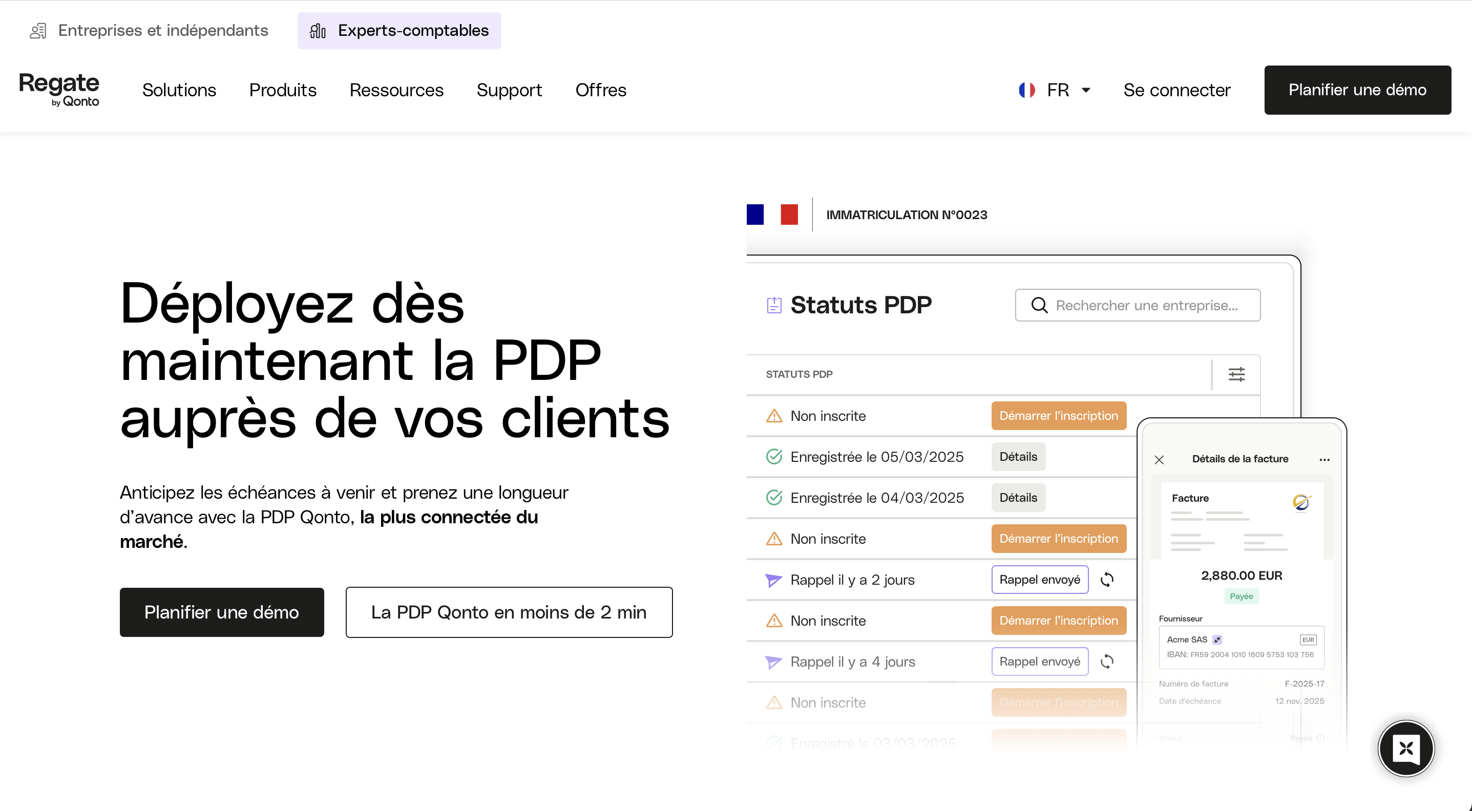Click refresh icon on Rappel il y a 4 jours row
The image size is (1472, 811).
1107,662
